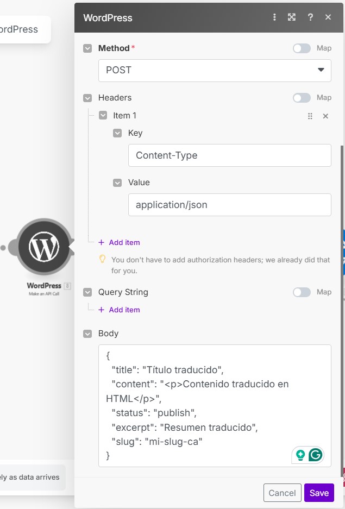Collapse the Item 1 chevron
This screenshot has height=509, width=345.
(103, 116)
